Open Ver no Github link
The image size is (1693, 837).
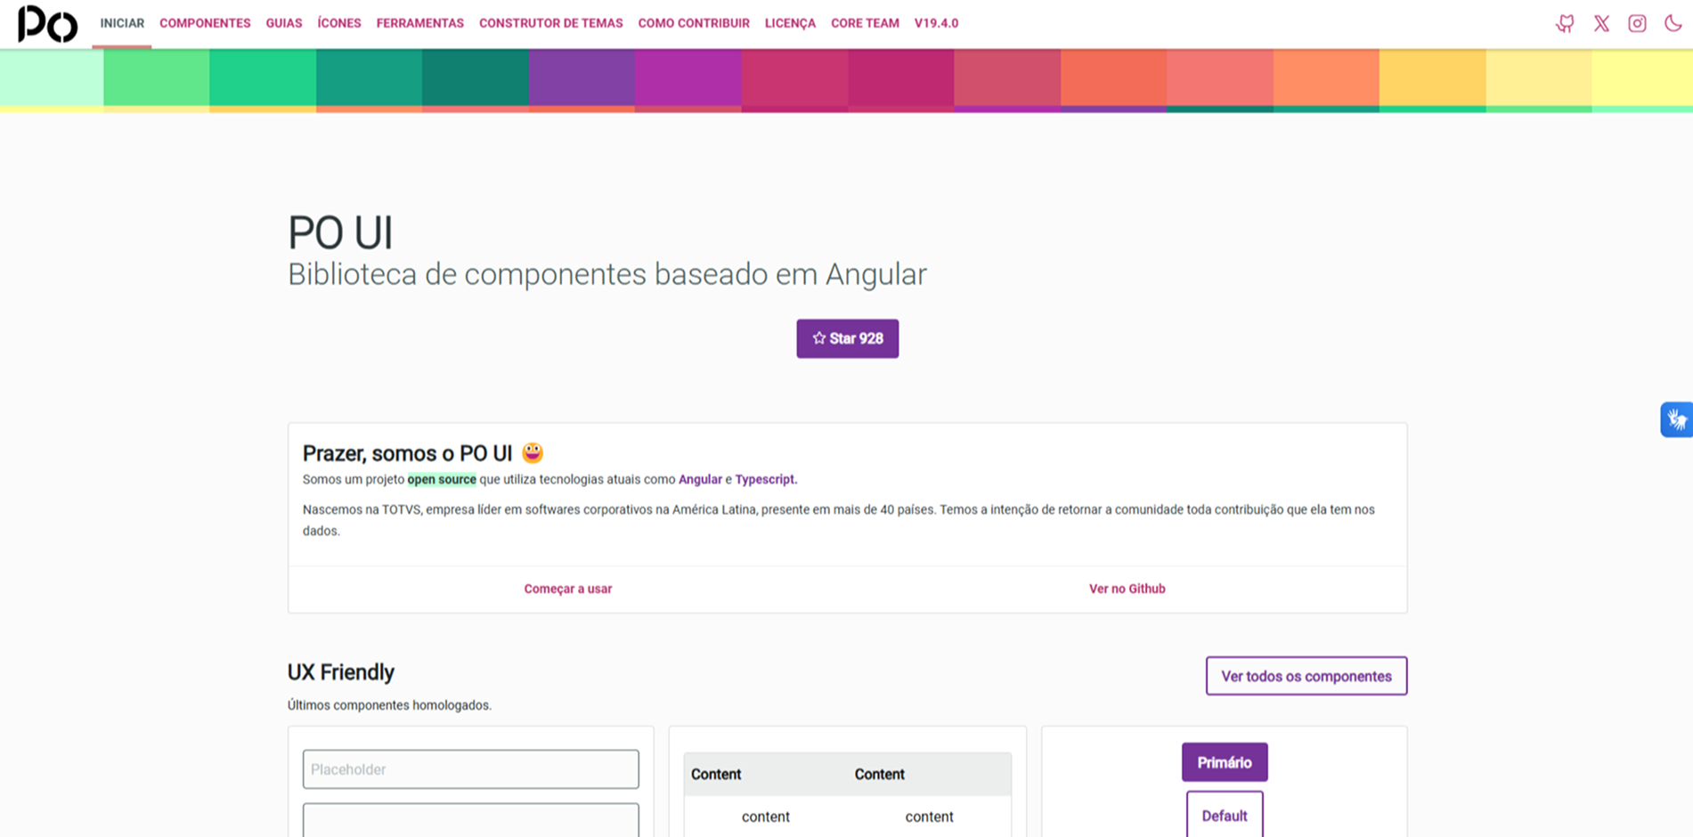point(1127,589)
